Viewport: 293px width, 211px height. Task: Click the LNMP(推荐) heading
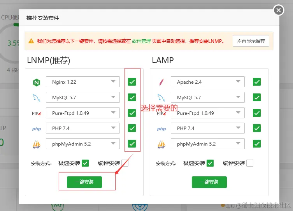click(x=49, y=60)
